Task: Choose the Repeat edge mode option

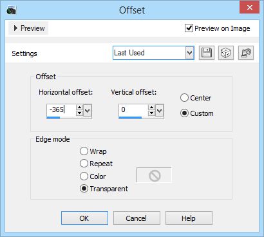Action: (84, 164)
